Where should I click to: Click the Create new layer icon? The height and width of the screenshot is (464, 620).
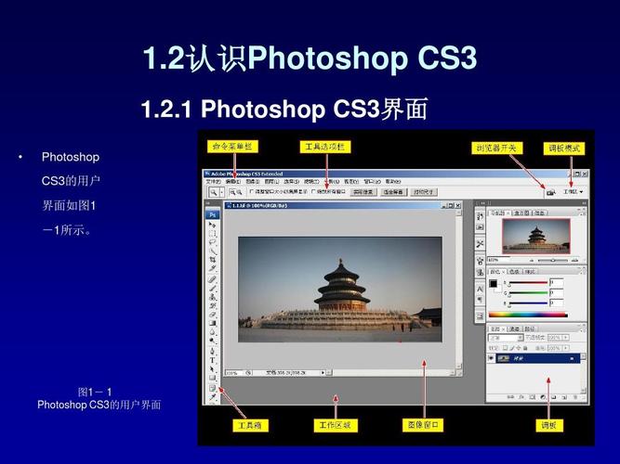564,397
